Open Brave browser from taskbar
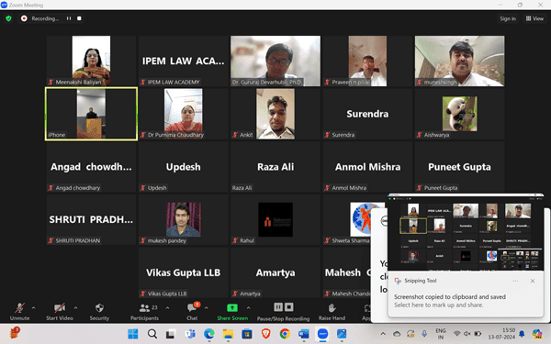 [266, 334]
